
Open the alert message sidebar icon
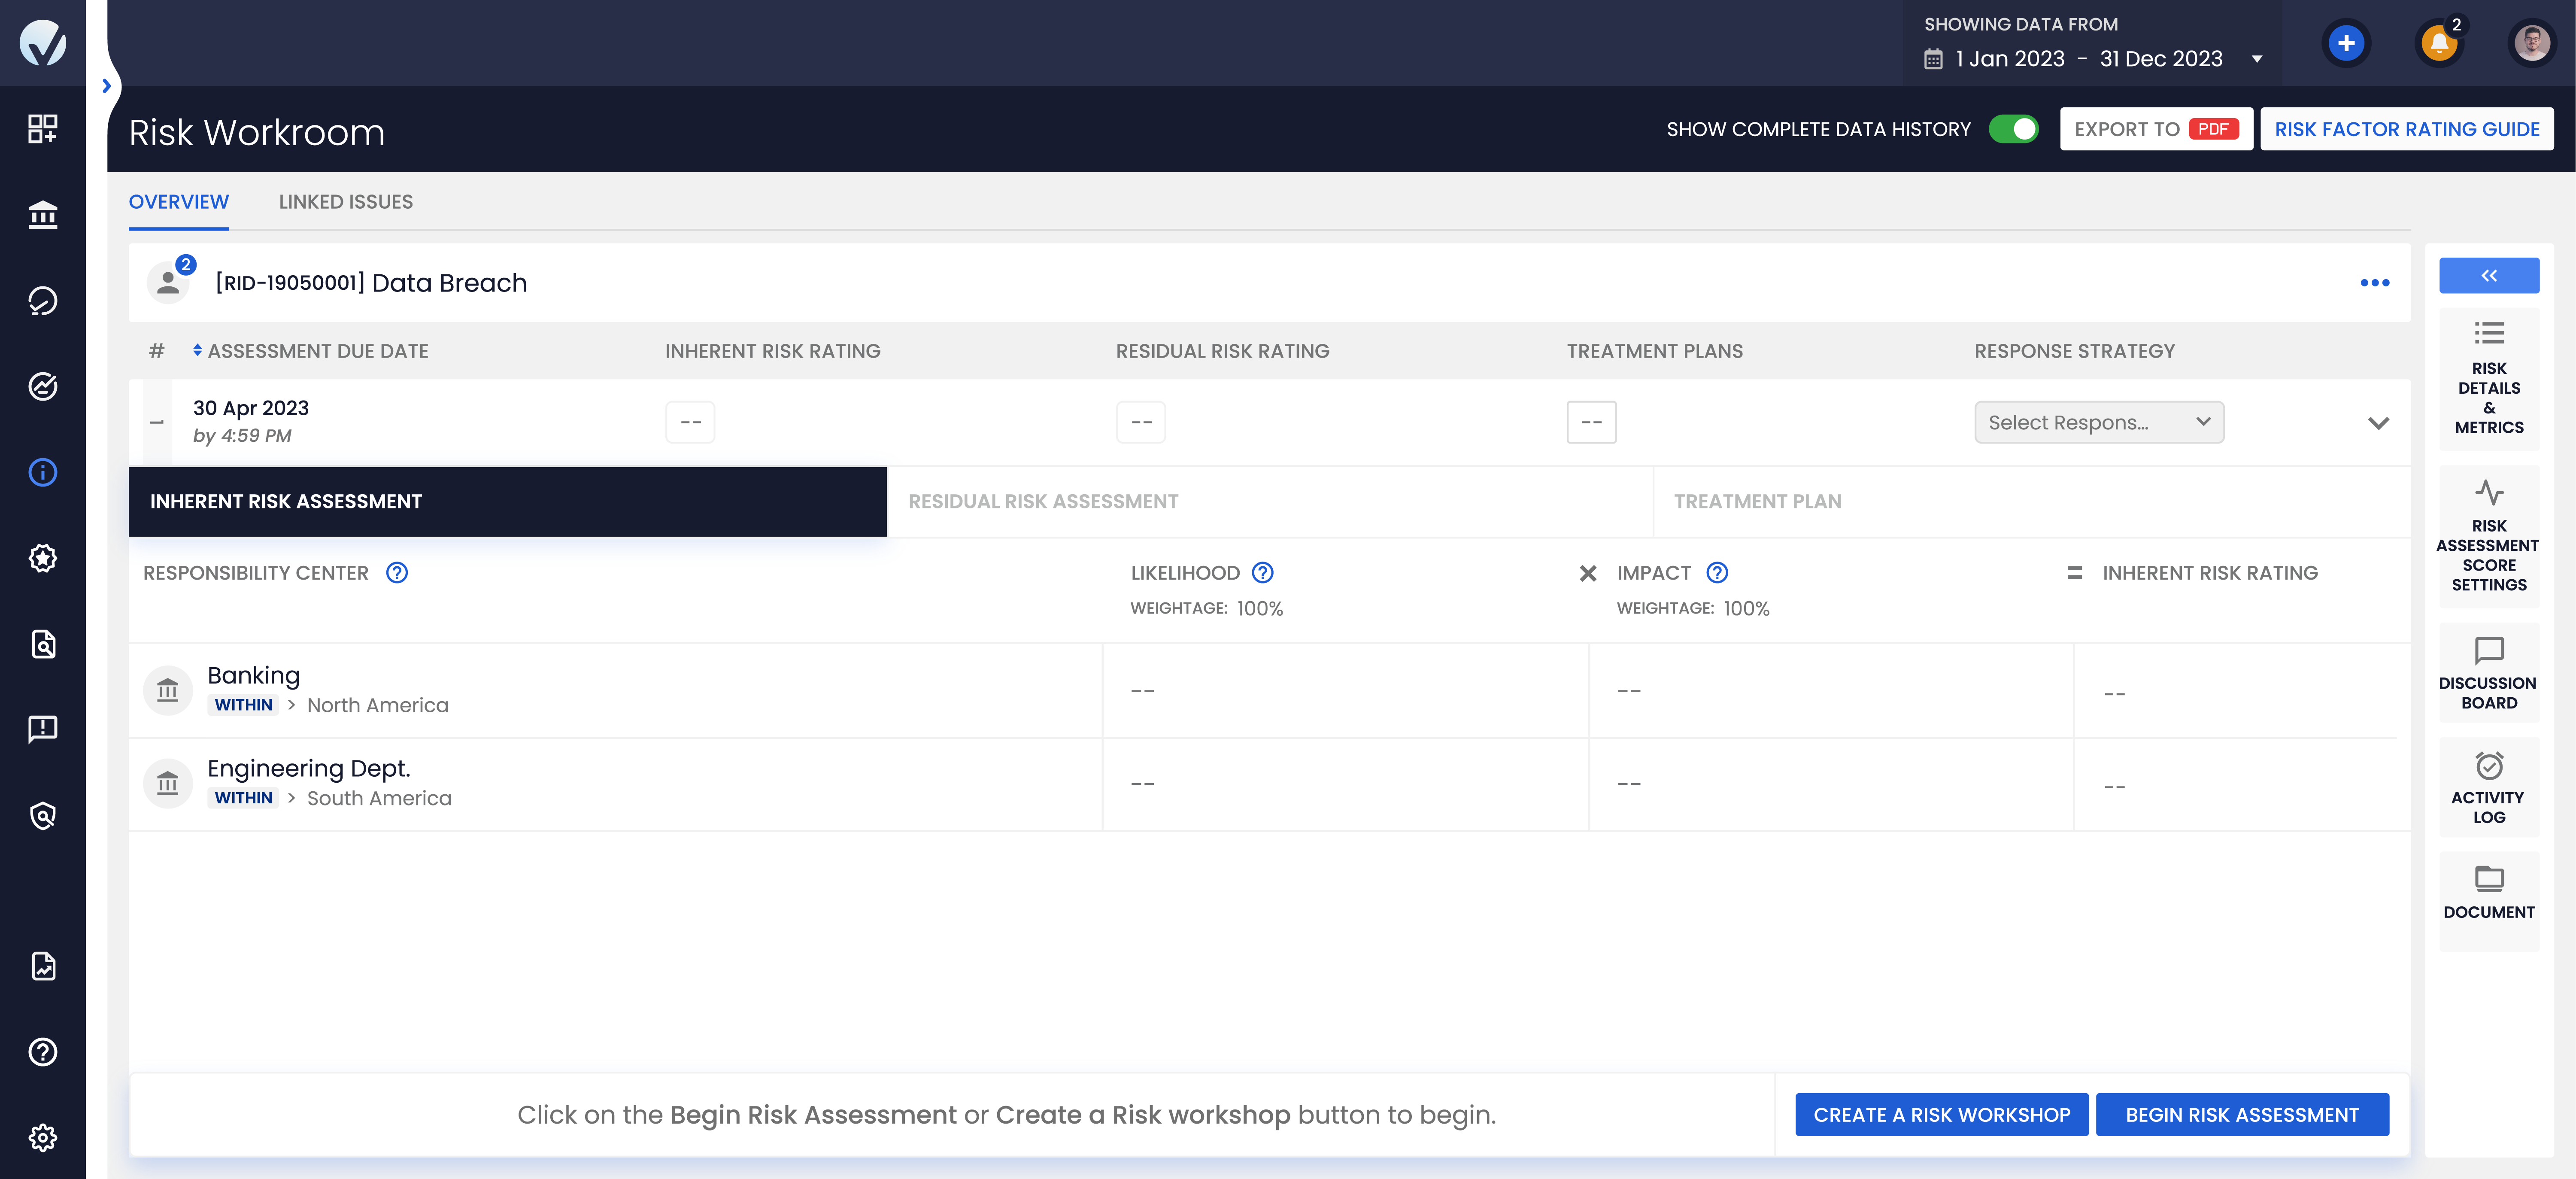(x=43, y=729)
